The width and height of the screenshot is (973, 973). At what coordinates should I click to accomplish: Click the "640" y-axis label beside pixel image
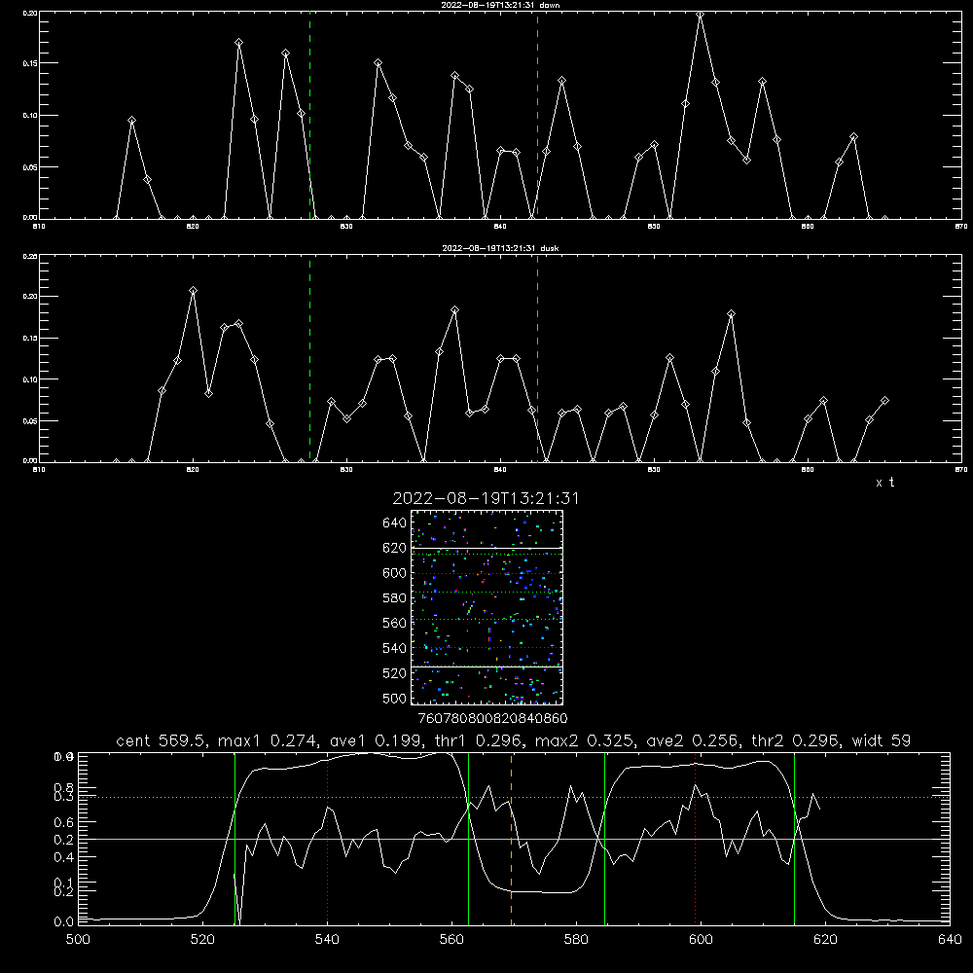(x=395, y=523)
